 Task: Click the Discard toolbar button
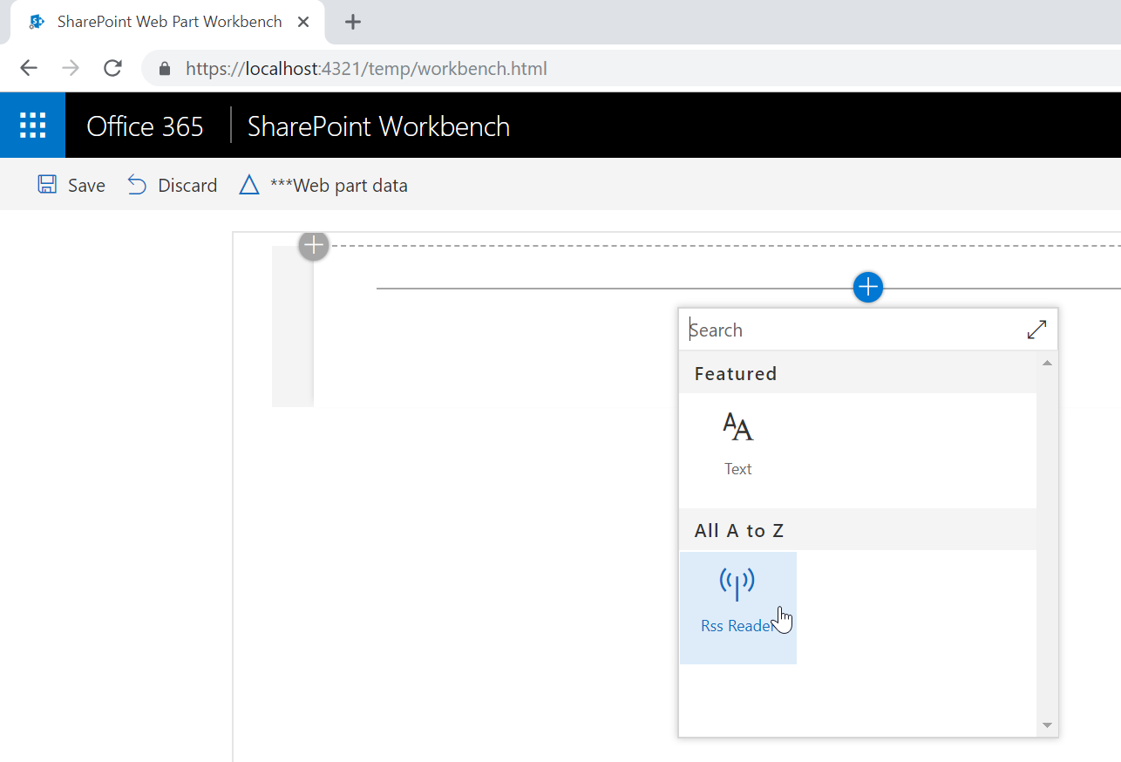[172, 185]
